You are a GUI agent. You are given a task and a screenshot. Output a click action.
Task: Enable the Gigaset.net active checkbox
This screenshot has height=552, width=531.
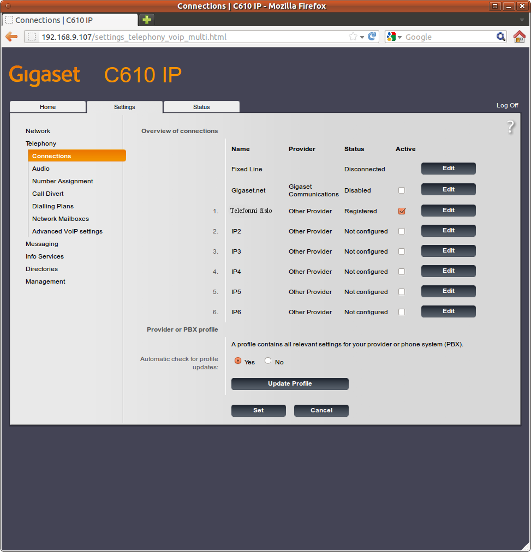(402, 190)
